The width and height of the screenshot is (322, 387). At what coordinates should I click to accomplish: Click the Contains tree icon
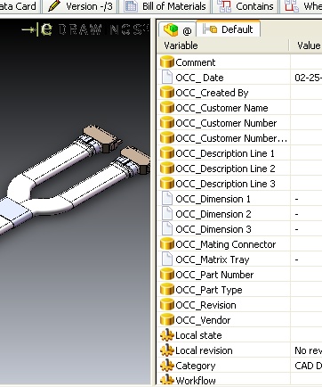pos(224,6)
